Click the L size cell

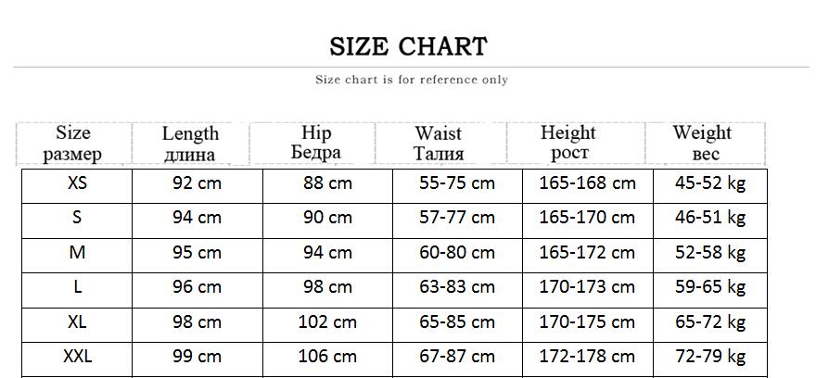click(x=78, y=287)
